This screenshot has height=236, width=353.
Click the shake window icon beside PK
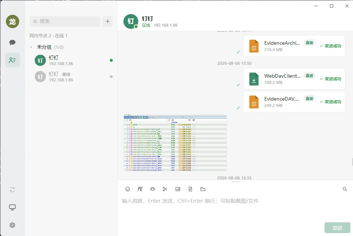pyautogui.click(x=153, y=189)
